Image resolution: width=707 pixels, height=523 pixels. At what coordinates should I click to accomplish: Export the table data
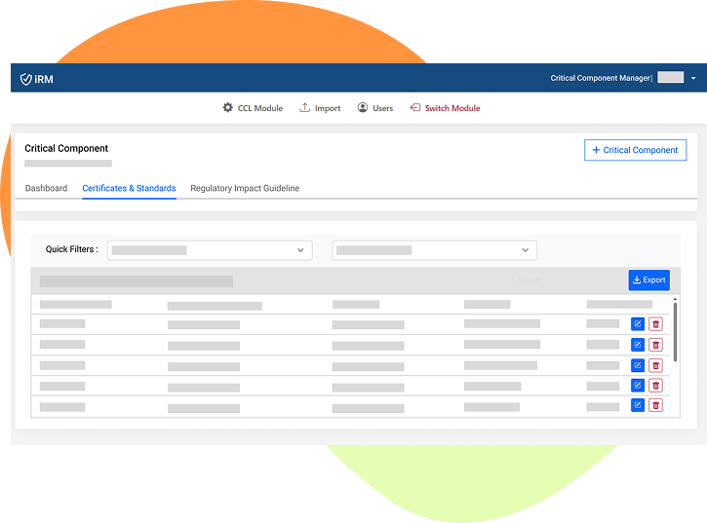(649, 280)
